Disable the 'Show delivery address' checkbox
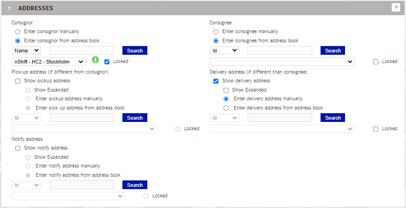 [216, 81]
